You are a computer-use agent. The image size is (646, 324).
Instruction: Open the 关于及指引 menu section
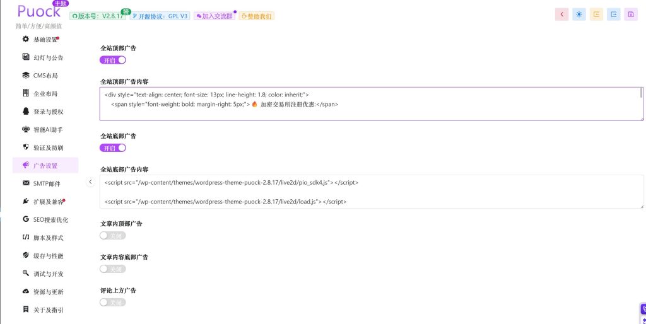click(x=45, y=310)
